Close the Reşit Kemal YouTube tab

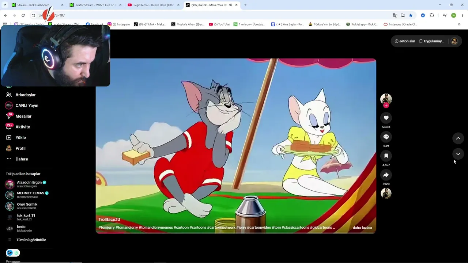click(x=178, y=5)
